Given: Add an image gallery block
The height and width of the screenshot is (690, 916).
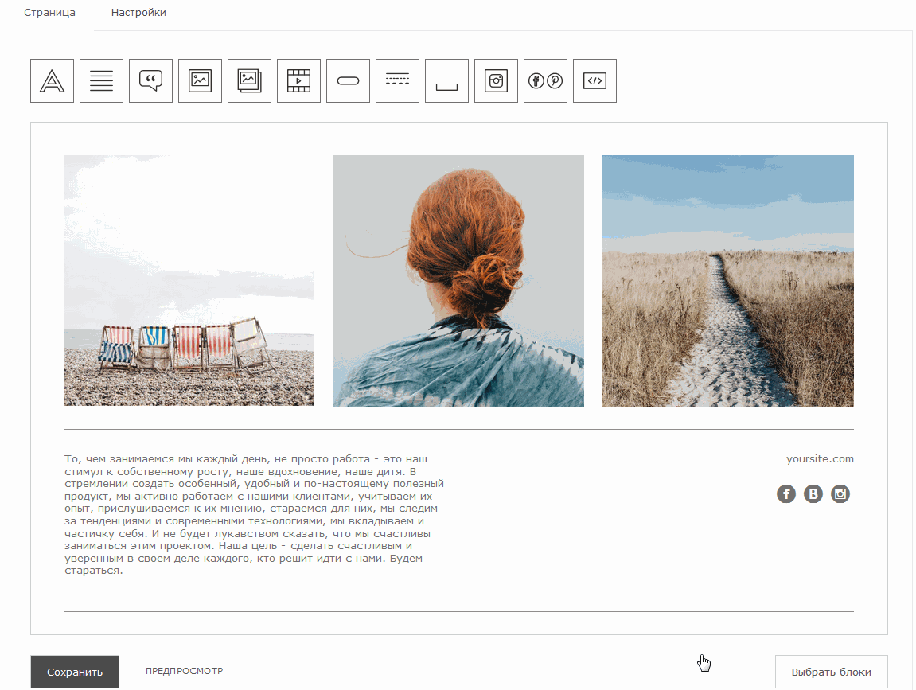Looking at the screenshot, I should [x=249, y=80].
